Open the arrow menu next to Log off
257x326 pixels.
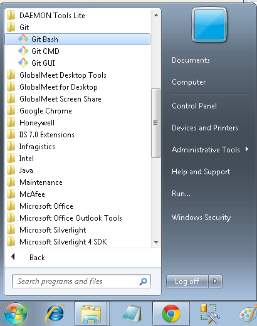click(x=215, y=281)
